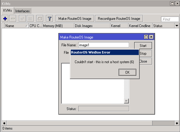Sort by Memory (MiB) column header

tap(58, 26)
